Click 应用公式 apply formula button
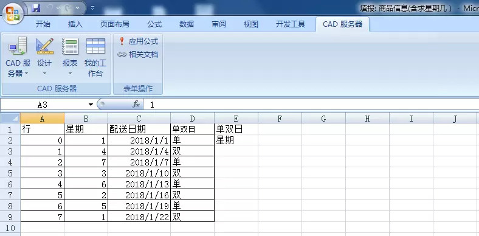479x236 pixels. (139, 41)
